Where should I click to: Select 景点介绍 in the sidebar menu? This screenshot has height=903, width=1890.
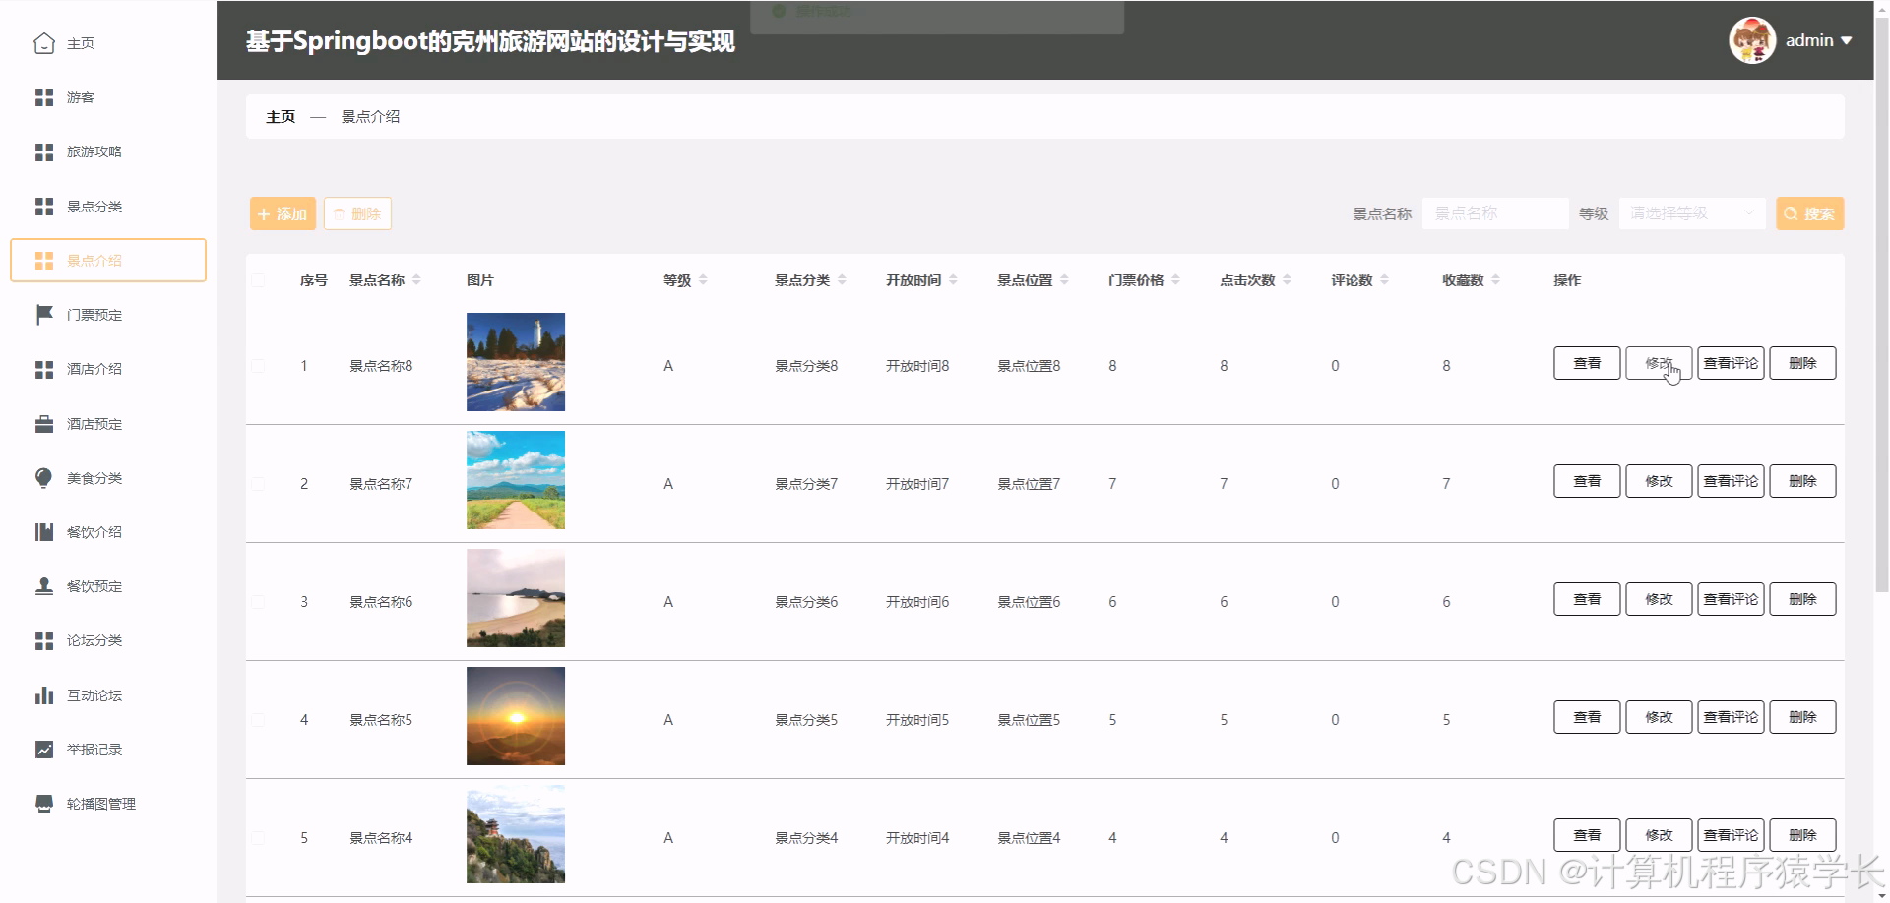pos(94,260)
